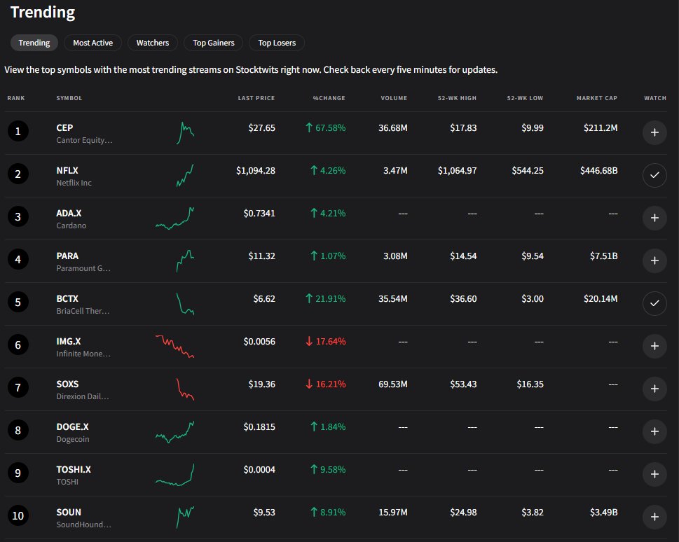Switch to the Most Active tab
The width and height of the screenshot is (679, 542).
click(92, 43)
